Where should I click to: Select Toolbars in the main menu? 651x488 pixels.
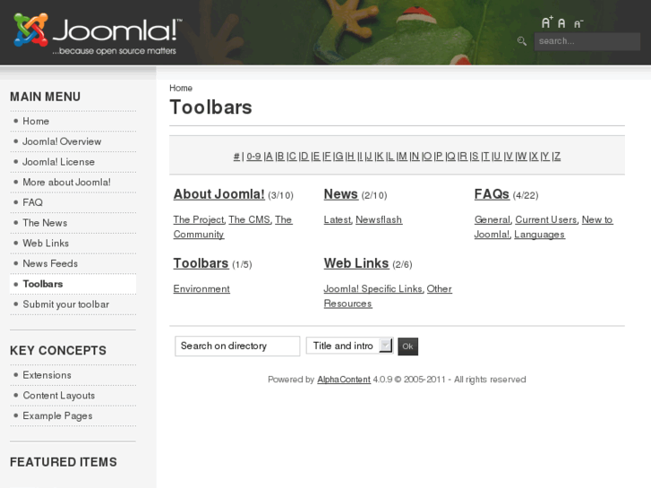coord(43,284)
